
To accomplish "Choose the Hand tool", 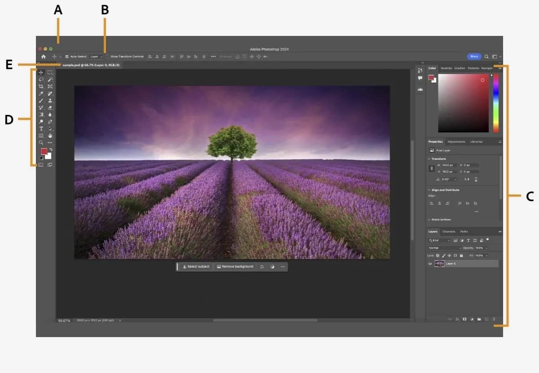I will [x=50, y=135].
